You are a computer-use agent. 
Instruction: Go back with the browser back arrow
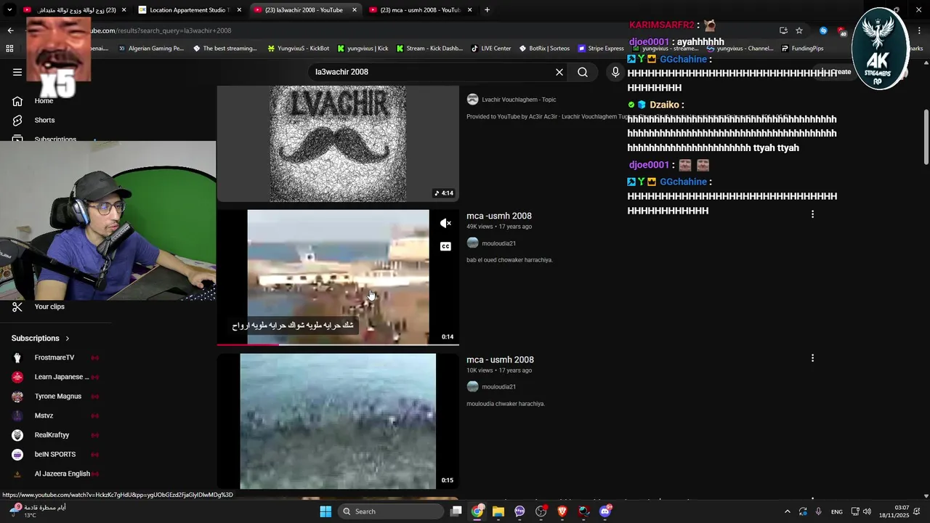coord(10,31)
